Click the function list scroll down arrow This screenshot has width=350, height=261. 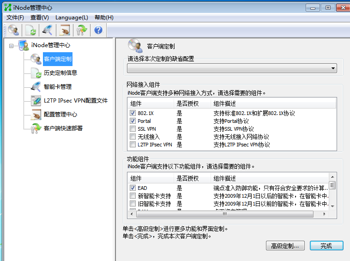[332, 206]
